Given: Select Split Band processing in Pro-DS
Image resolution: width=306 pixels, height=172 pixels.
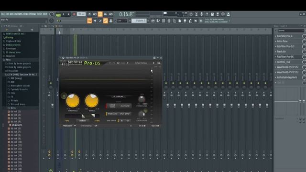Looking at the screenshot, I should point(125,114).
